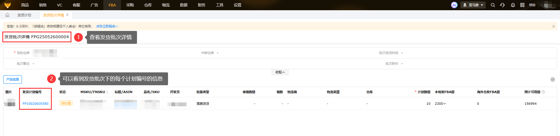Click the 包装类型 column header
Screen dimensions: 560x136
pos(203,92)
